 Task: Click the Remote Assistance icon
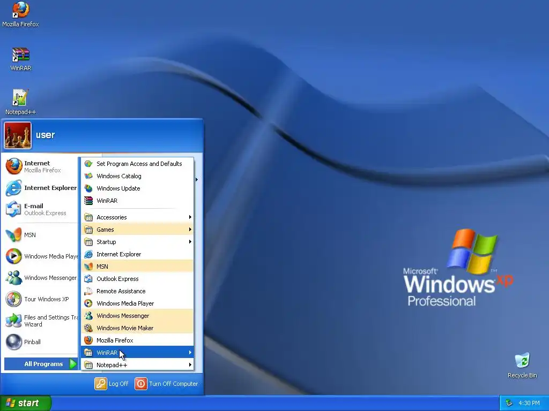point(88,291)
